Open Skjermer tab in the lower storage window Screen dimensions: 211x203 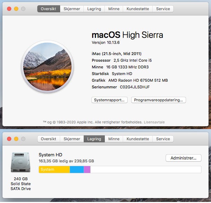tap(72, 139)
